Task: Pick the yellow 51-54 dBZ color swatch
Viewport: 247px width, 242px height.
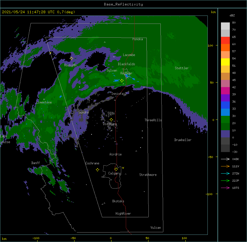Action: tap(225, 62)
